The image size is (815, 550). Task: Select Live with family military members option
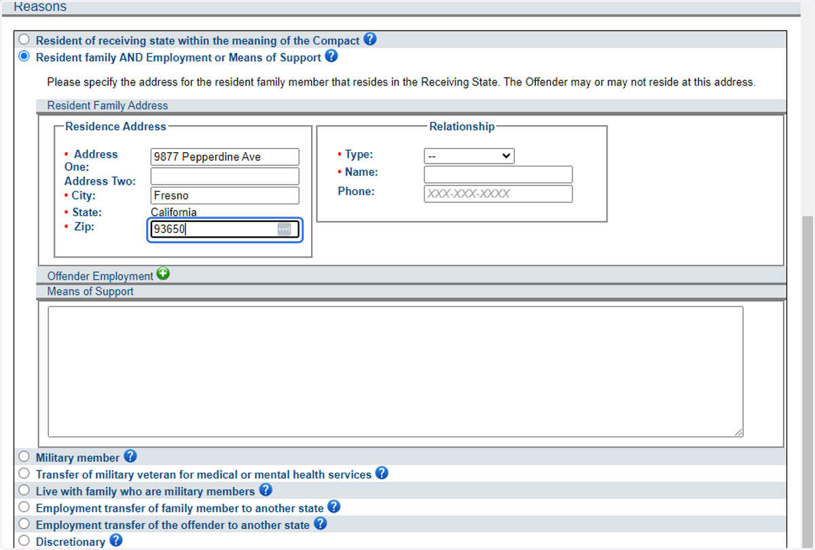24,490
